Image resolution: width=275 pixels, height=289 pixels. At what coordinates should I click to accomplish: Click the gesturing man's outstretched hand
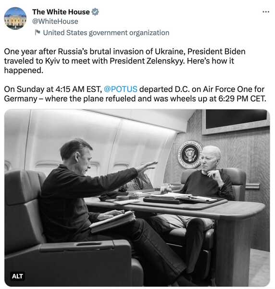click(147, 167)
